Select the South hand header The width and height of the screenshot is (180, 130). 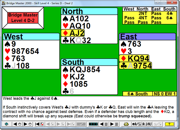point(89,62)
